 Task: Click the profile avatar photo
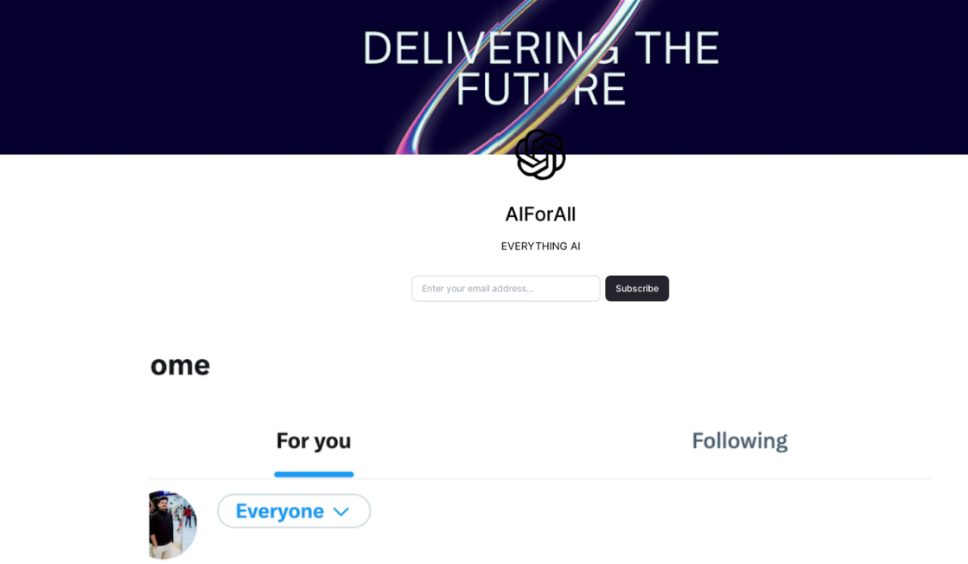pos(171,524)
